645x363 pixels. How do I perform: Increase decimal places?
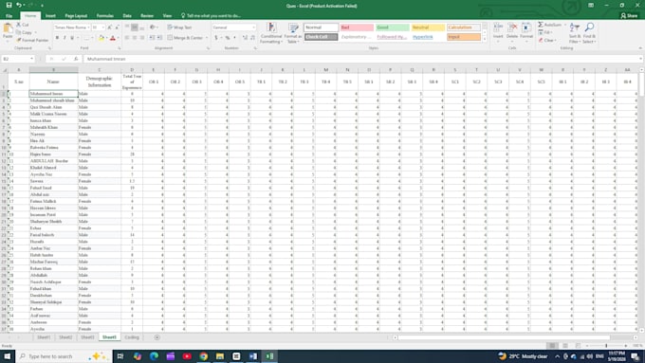click(x=245, y=38)
